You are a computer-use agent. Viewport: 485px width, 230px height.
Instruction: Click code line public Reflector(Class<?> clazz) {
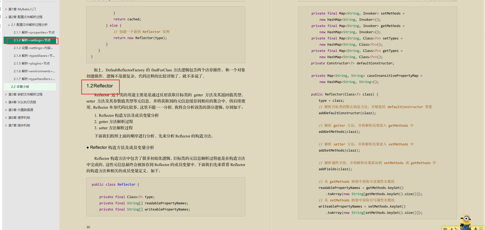coord(345,94)
